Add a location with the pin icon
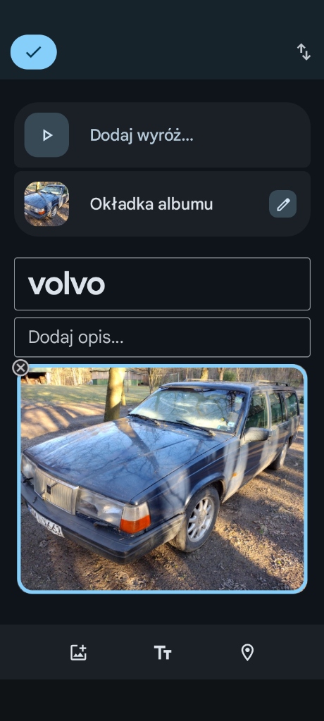324x721 pixels. tap(247, 652)
